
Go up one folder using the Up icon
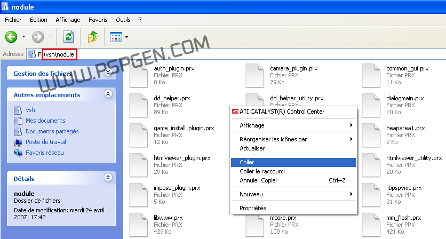[93, 37]
